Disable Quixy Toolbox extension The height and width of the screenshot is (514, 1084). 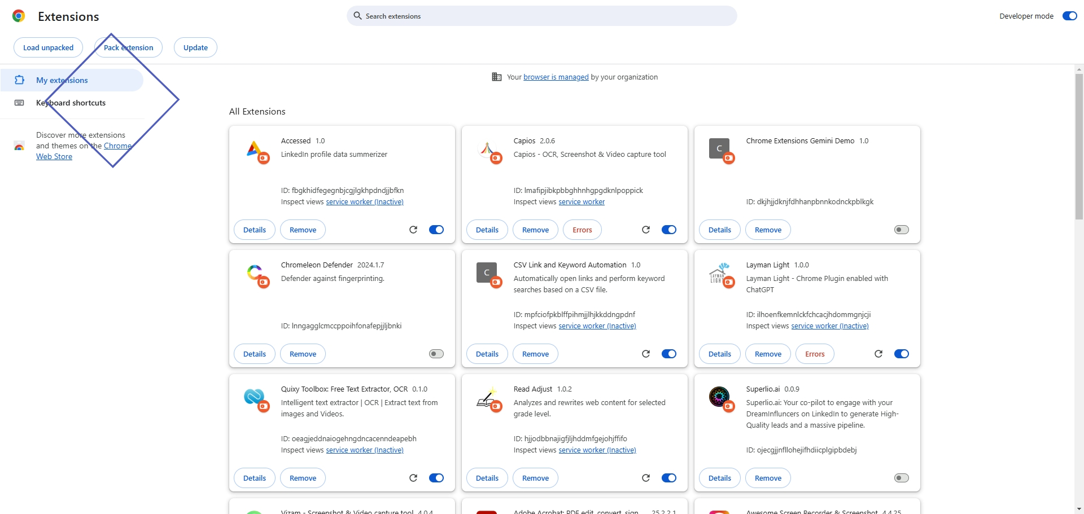pos(436,478)
